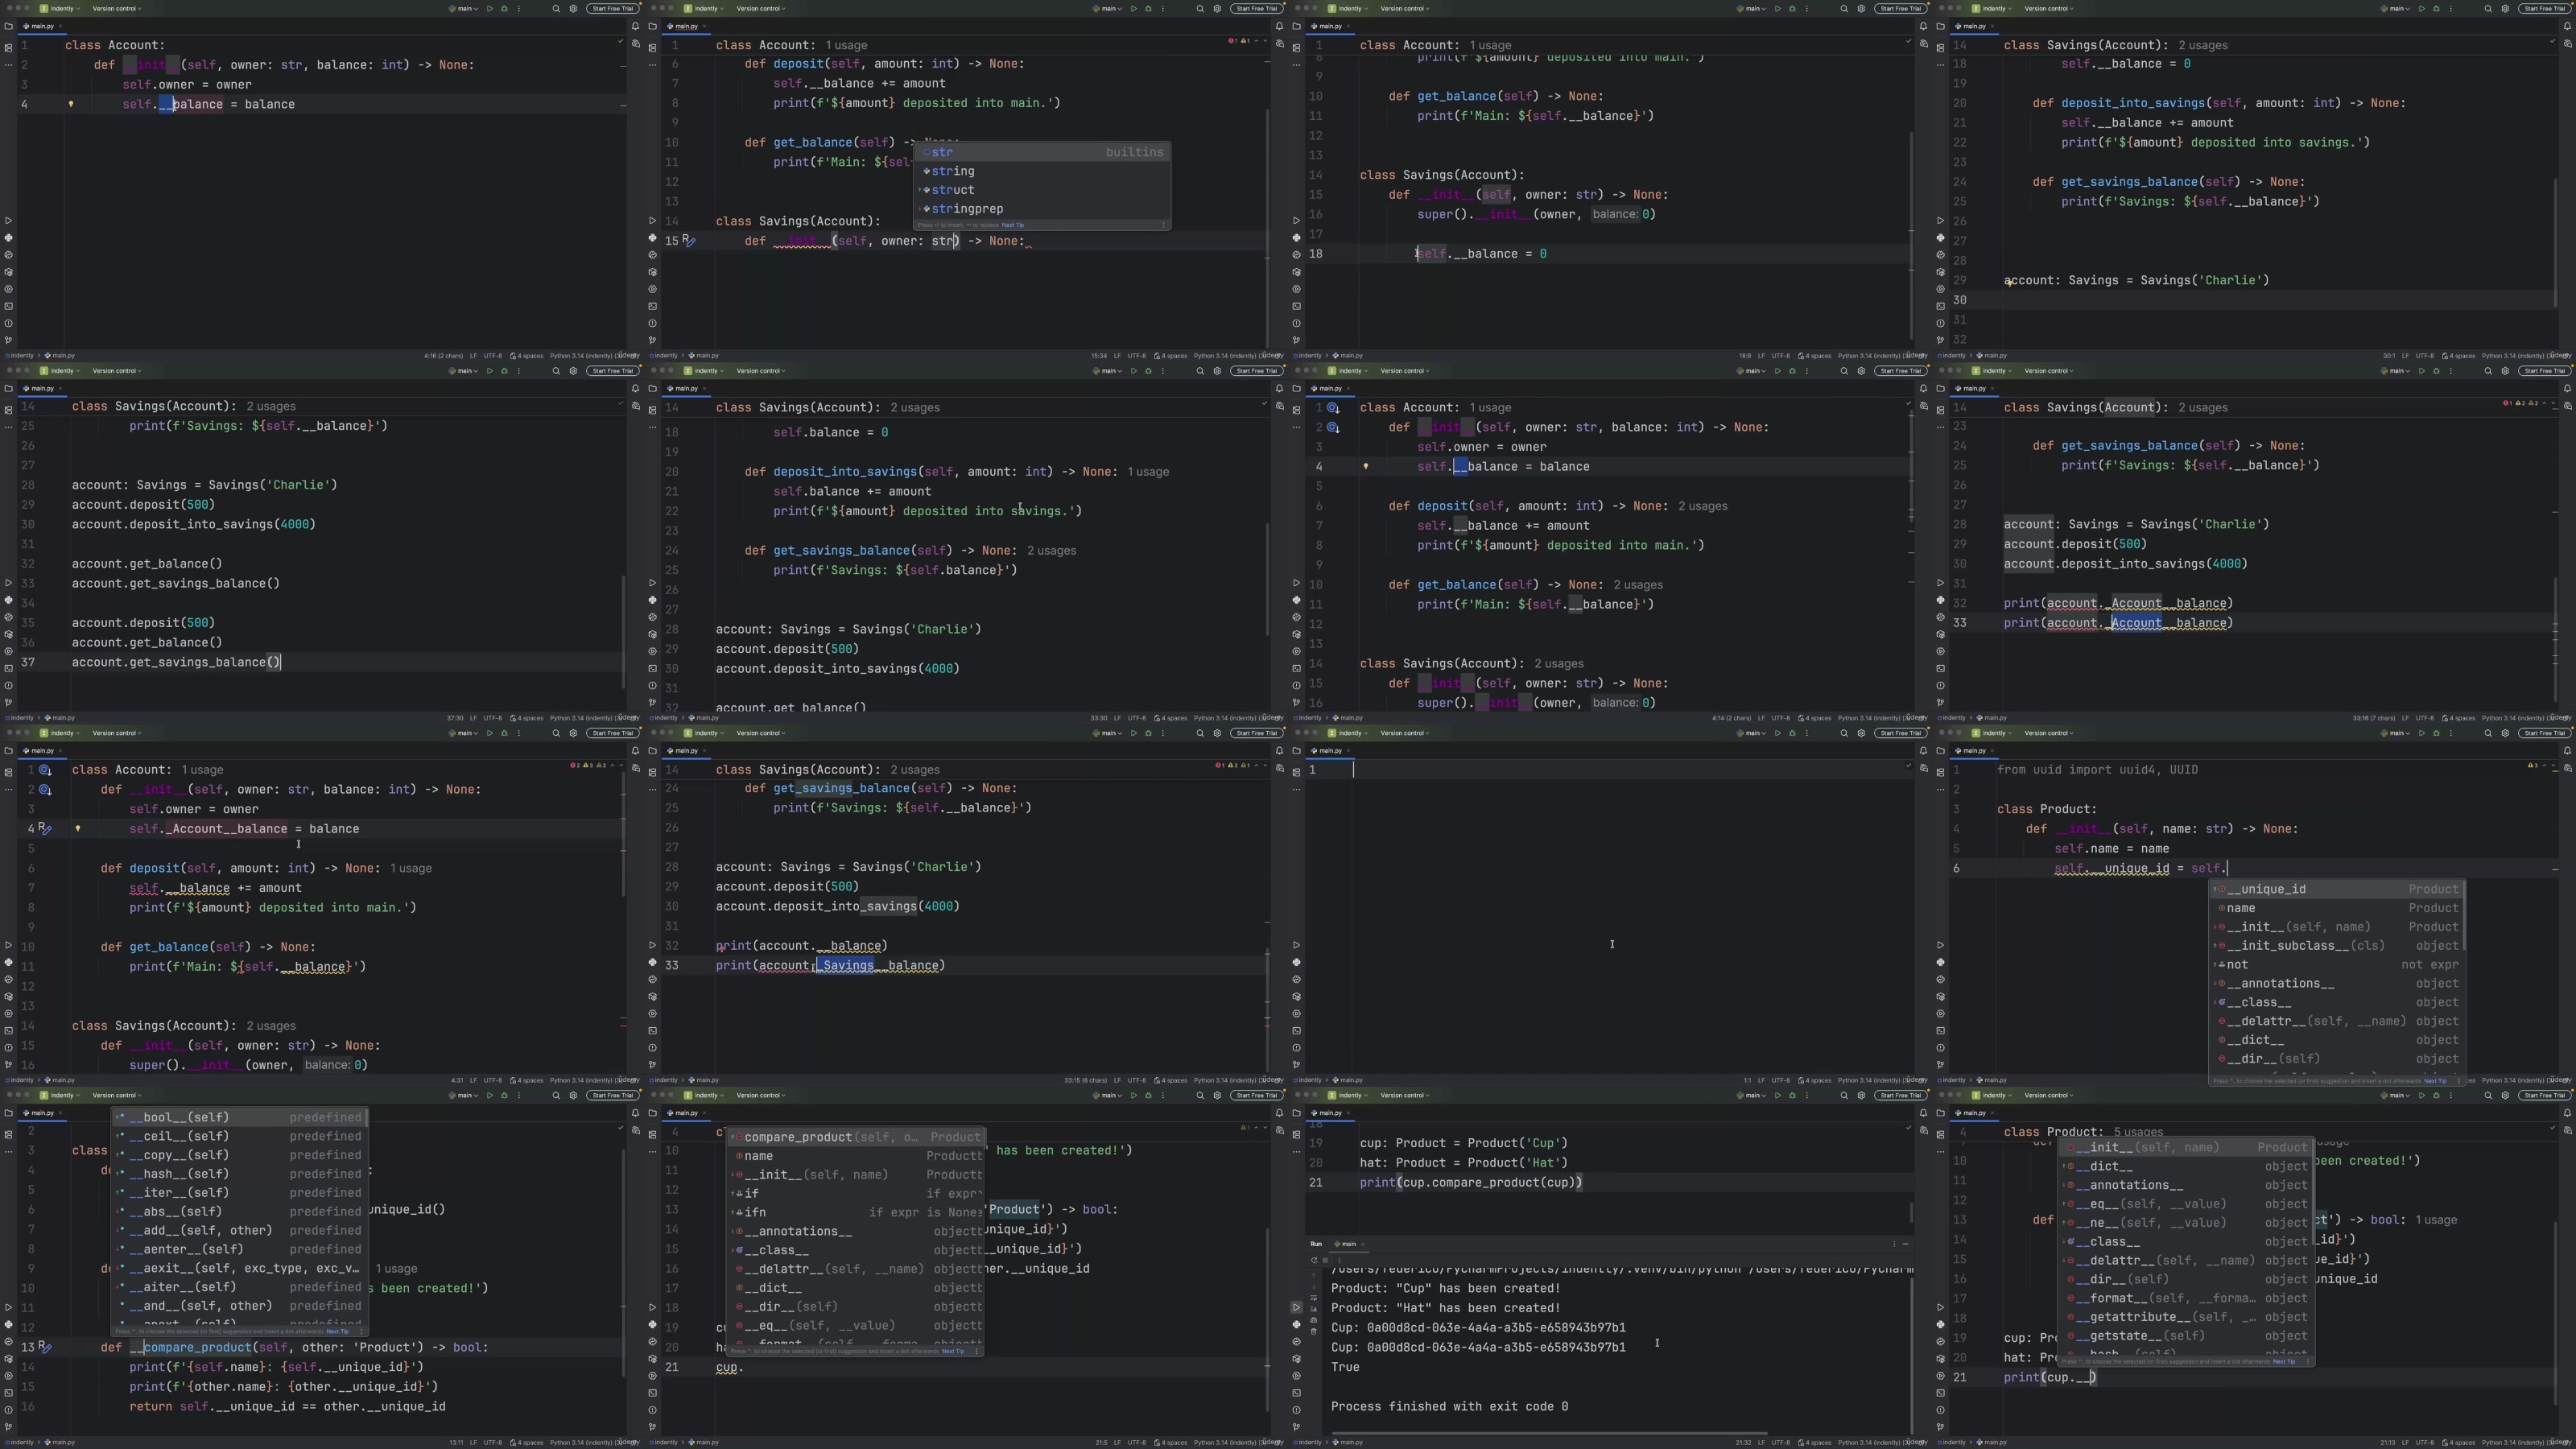The image size is (2576, 1449).
Task: Choose 'struct' in the completion popup
Action: 1042,190
